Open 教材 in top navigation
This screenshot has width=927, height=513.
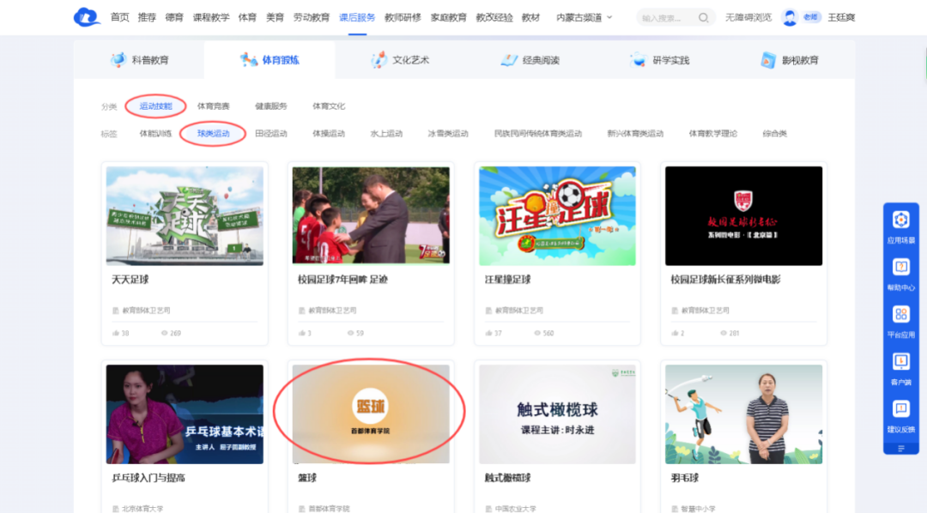531,18
